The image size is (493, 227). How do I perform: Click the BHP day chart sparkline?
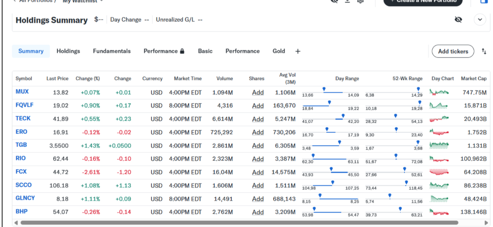(x=440, y=212)
